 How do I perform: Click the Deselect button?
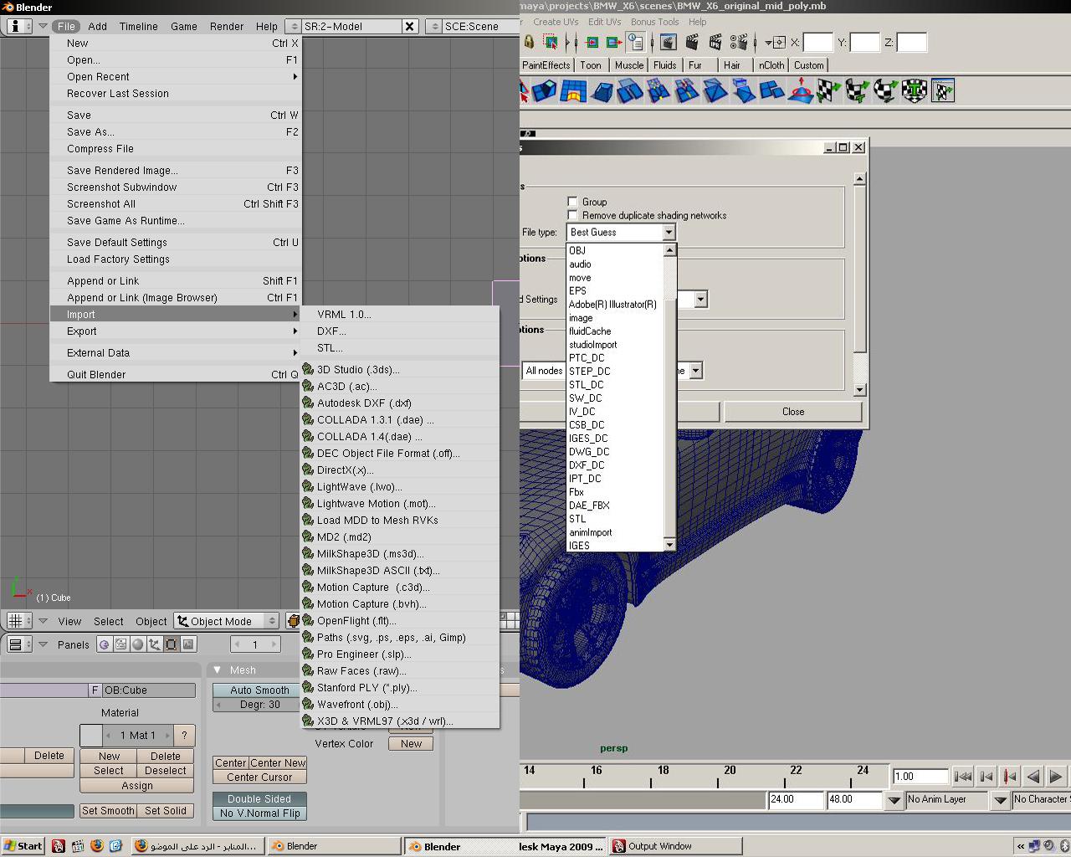[166, 770]
